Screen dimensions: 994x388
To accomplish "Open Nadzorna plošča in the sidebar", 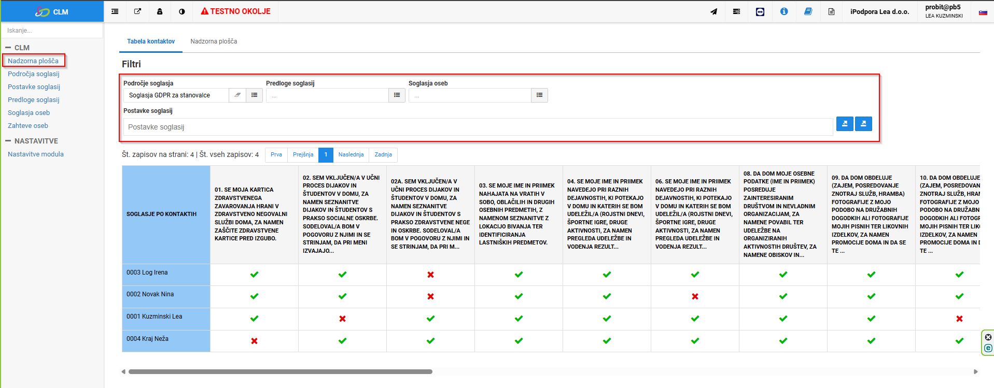I will point(33,61).
